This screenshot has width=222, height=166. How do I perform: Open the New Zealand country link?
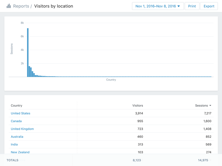[20, 152]
